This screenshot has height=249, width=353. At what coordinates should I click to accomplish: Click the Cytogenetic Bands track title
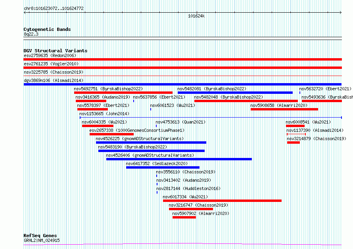tap(47, 29)
